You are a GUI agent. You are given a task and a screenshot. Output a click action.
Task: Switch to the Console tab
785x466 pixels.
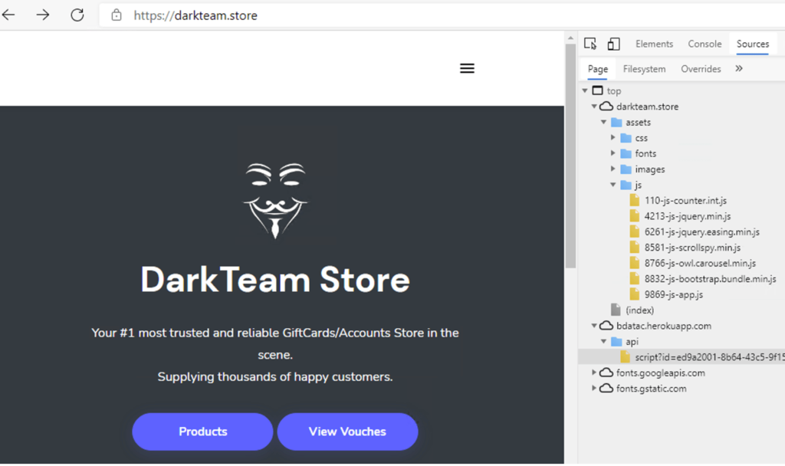coord(705,44)
